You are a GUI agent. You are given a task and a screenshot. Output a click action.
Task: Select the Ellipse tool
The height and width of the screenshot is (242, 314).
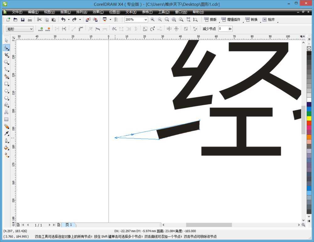point(6,91)
